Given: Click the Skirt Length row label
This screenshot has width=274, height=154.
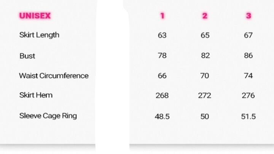Looking at the screenshot, I should pos(39,35).
